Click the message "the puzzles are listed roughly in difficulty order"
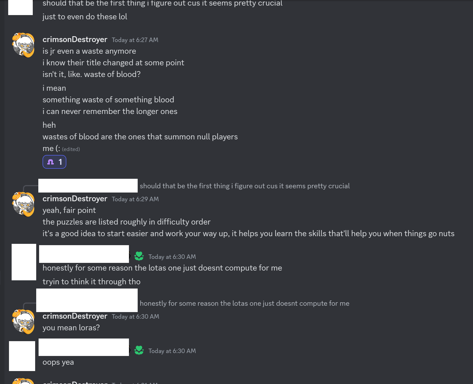Image resolution: width=473 pixels, height=384 pixels. [127, 222]
